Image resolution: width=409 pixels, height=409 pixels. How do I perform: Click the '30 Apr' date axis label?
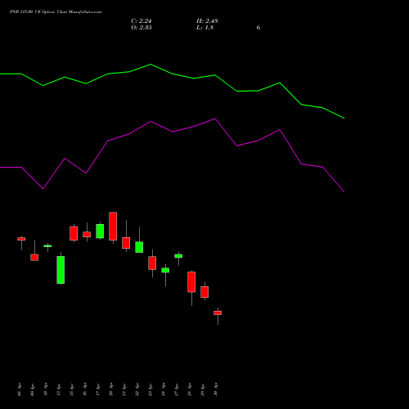[x=216, y=389]
